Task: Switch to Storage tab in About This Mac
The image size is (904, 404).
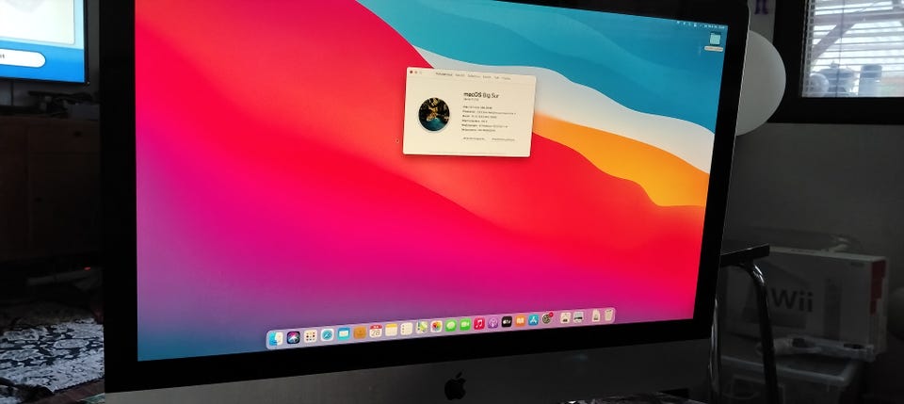Action: [x=474, y=76]
